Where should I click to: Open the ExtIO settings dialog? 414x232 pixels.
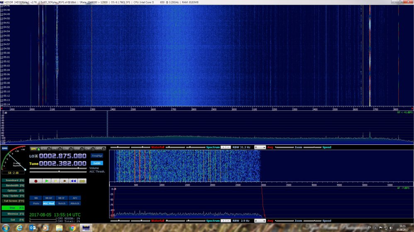97,163
